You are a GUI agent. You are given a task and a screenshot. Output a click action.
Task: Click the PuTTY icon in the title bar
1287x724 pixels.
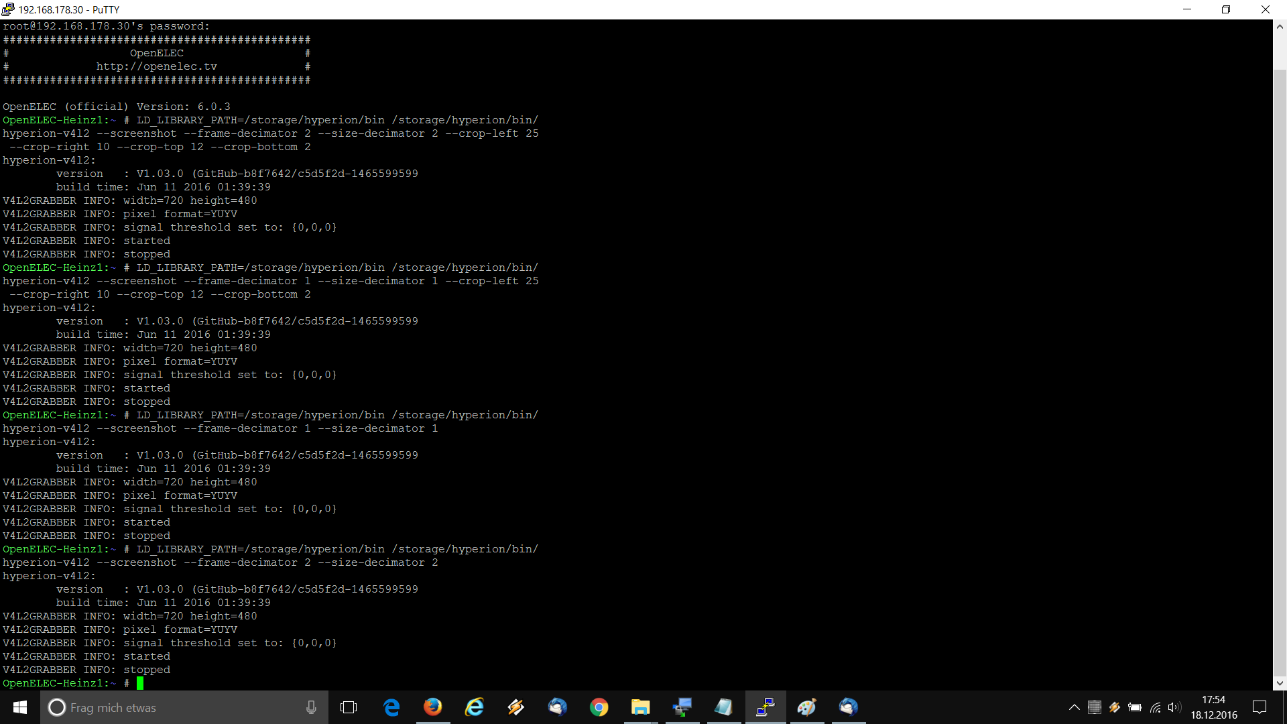point(8,9)
